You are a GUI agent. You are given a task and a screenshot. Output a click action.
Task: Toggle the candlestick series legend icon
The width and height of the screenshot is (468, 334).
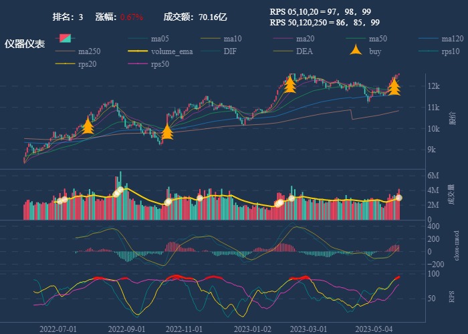pos(66,38)
